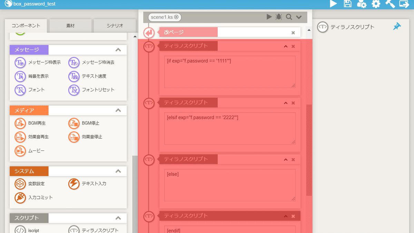Click into the [elsif exp="f.password == '2222'"] text area
The image size is (414, 233).
230,128
